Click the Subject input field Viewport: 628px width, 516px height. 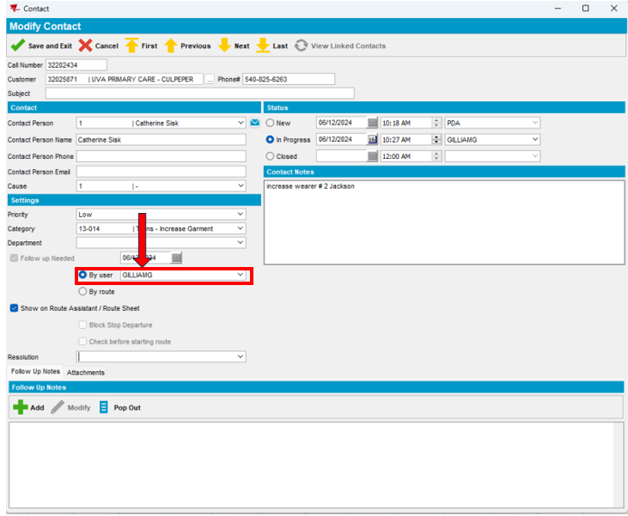tap(200, 94)
